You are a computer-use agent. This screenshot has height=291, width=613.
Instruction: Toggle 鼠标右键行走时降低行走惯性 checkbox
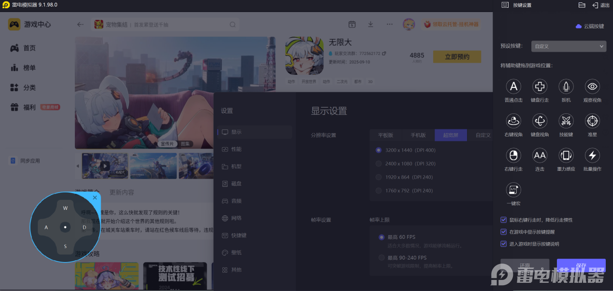click(504, 220)
